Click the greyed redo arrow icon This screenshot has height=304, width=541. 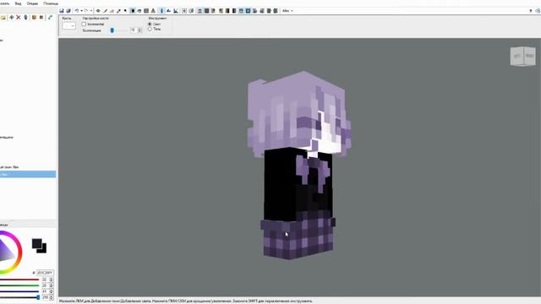(x=86, y=11)
